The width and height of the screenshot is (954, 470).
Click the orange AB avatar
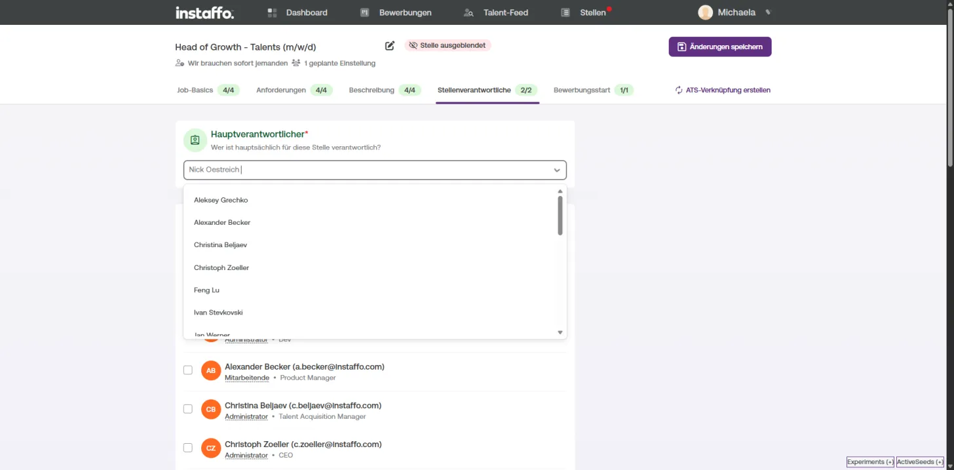pos(211,370)
